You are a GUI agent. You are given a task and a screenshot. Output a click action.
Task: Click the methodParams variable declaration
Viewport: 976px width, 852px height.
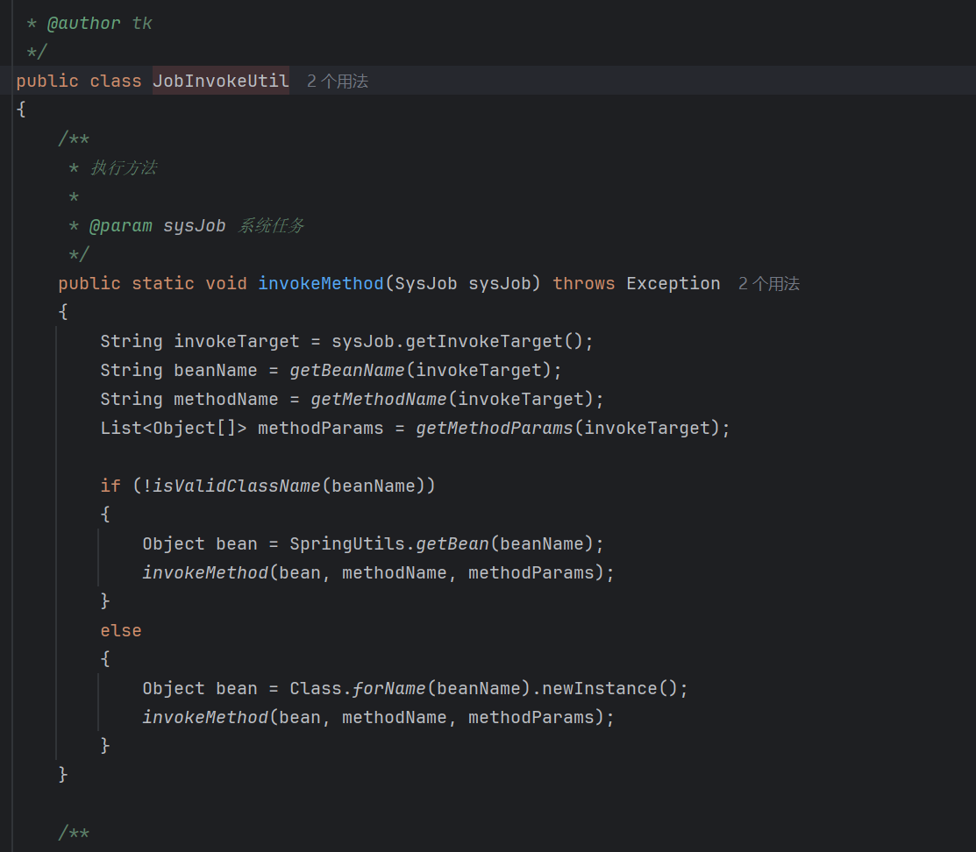click(x=321, y=428)
